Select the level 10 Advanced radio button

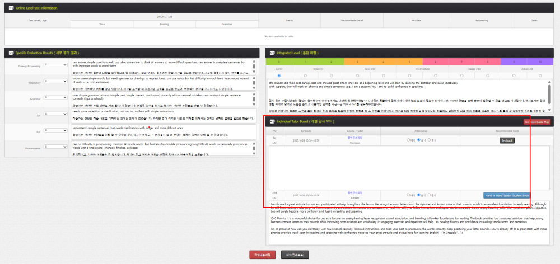coord(541,75)
